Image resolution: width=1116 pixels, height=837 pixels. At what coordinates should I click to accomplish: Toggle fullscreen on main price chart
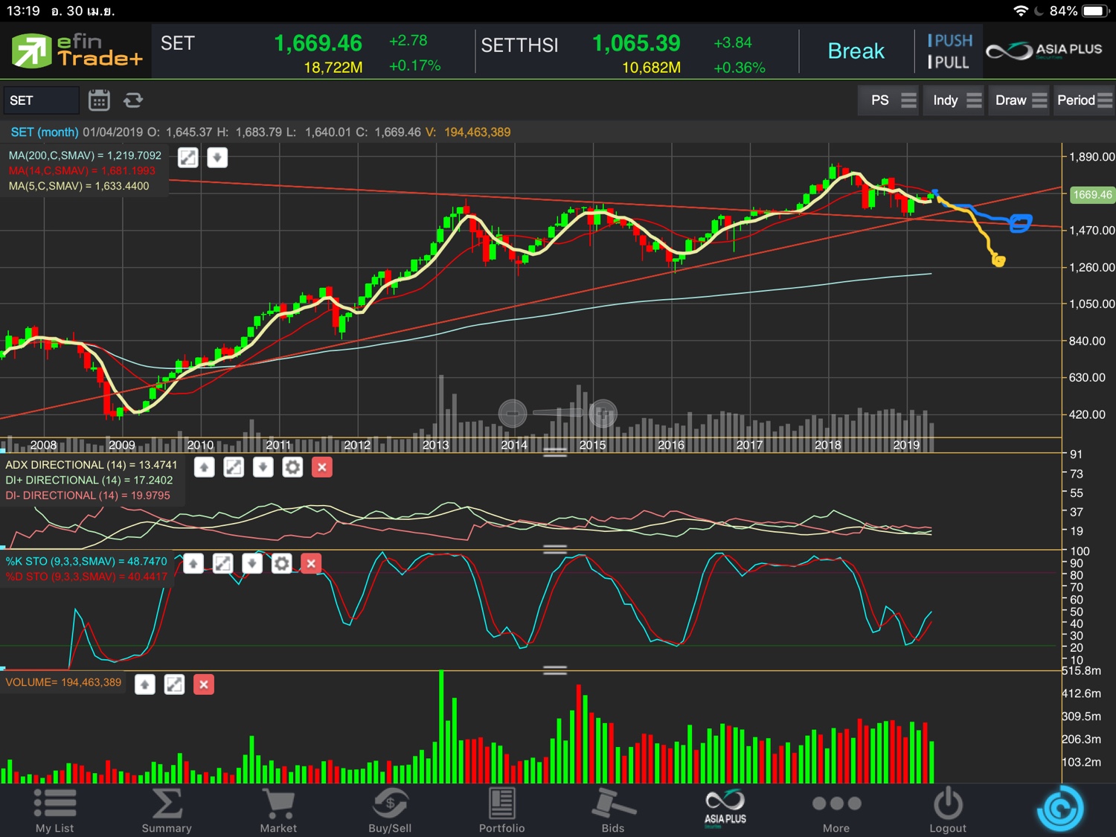tap(188, 158)
